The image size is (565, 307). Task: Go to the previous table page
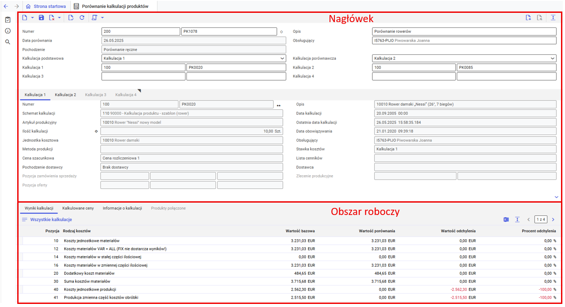[x=528, y=219]
